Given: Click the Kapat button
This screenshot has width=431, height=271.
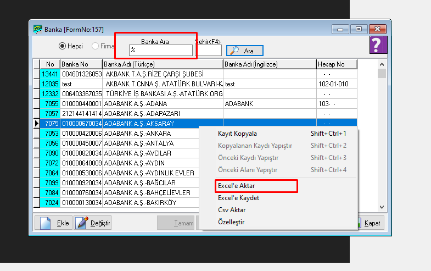Looking at the screenshot, I should (x=371, y=223).
